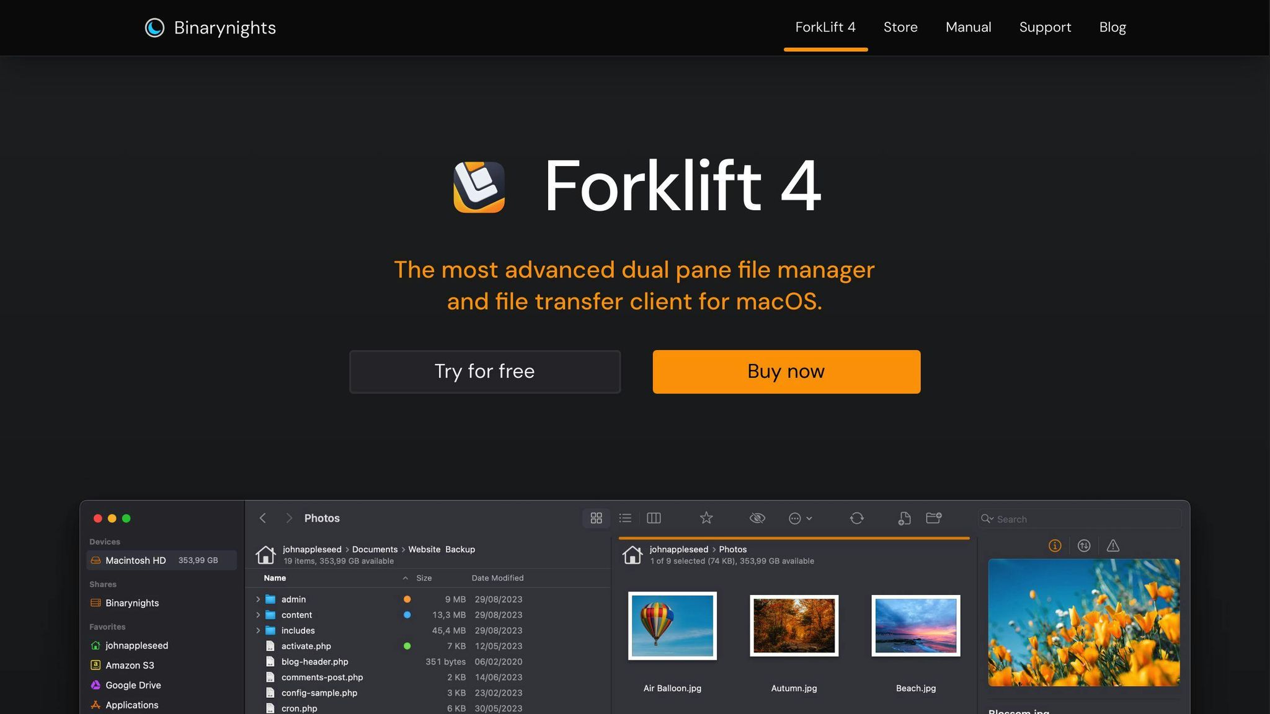Select the transfers activity inspector icon

pos(1083,545)
